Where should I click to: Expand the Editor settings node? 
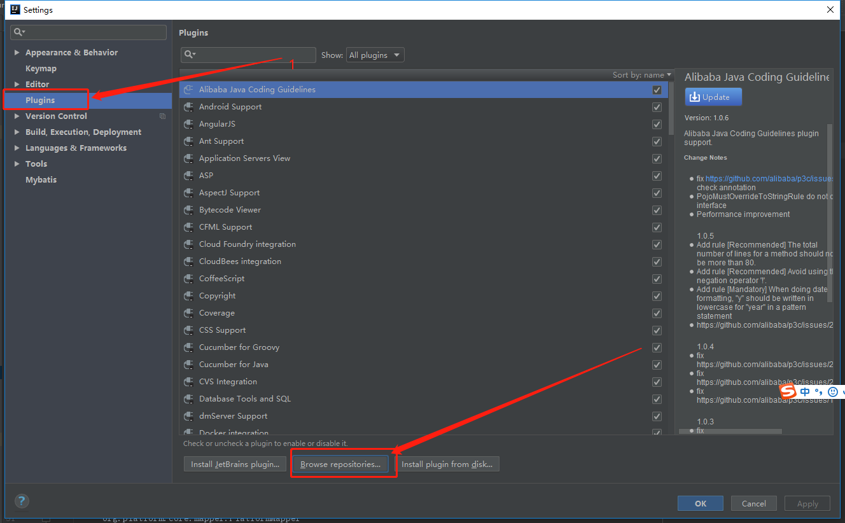click(x=17, y=84)
